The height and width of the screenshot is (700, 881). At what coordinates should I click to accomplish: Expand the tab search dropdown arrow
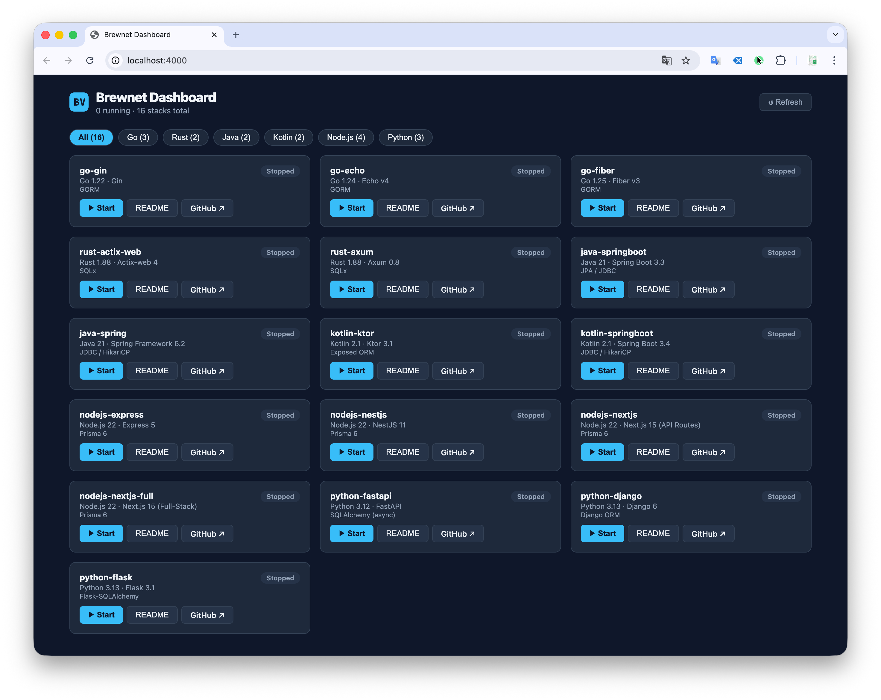point(835,35)
